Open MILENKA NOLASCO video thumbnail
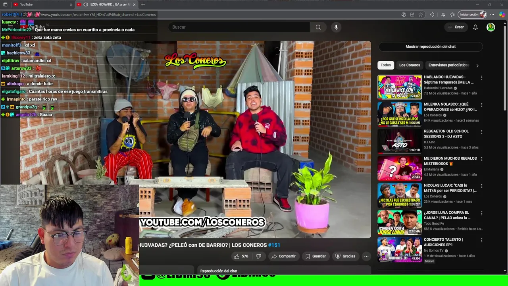This screenshot has width=508, height=286. coord(400,114)
